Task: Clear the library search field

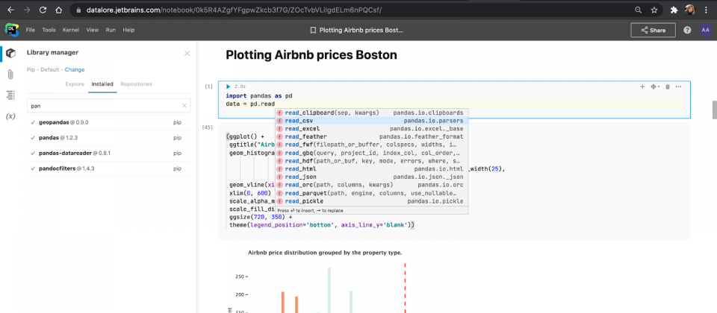Action: click(x=184, y=106)
